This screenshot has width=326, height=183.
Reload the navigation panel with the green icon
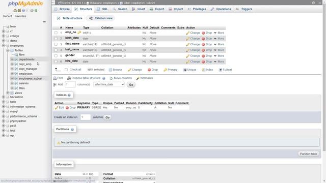pos(36,10)
